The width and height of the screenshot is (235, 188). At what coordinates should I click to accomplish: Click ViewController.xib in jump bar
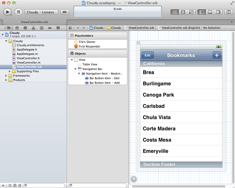[x=139, y=28]
